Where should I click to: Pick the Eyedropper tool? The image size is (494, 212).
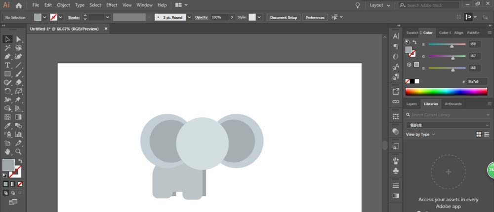7,126
